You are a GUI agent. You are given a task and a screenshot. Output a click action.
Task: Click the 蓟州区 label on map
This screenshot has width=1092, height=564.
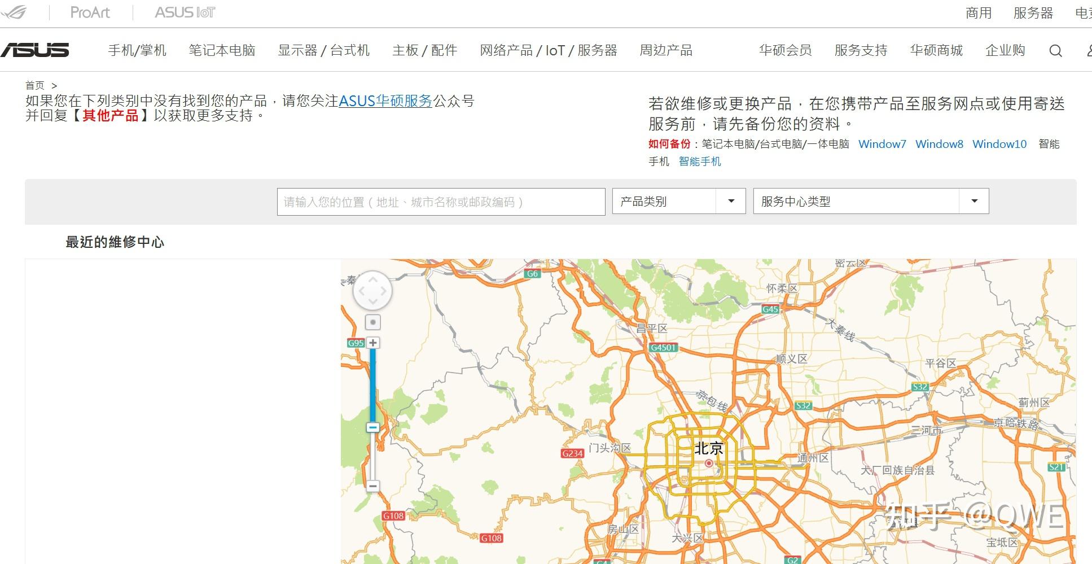click(x=1034, y=403)
